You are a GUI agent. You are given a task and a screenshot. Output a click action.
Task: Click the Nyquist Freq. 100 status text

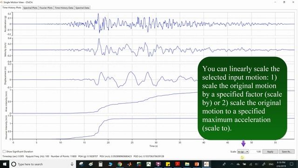coord(37,156)
